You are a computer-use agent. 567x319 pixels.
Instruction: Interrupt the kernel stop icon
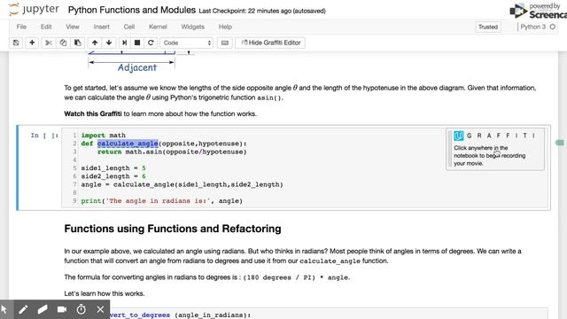point(137,43)
